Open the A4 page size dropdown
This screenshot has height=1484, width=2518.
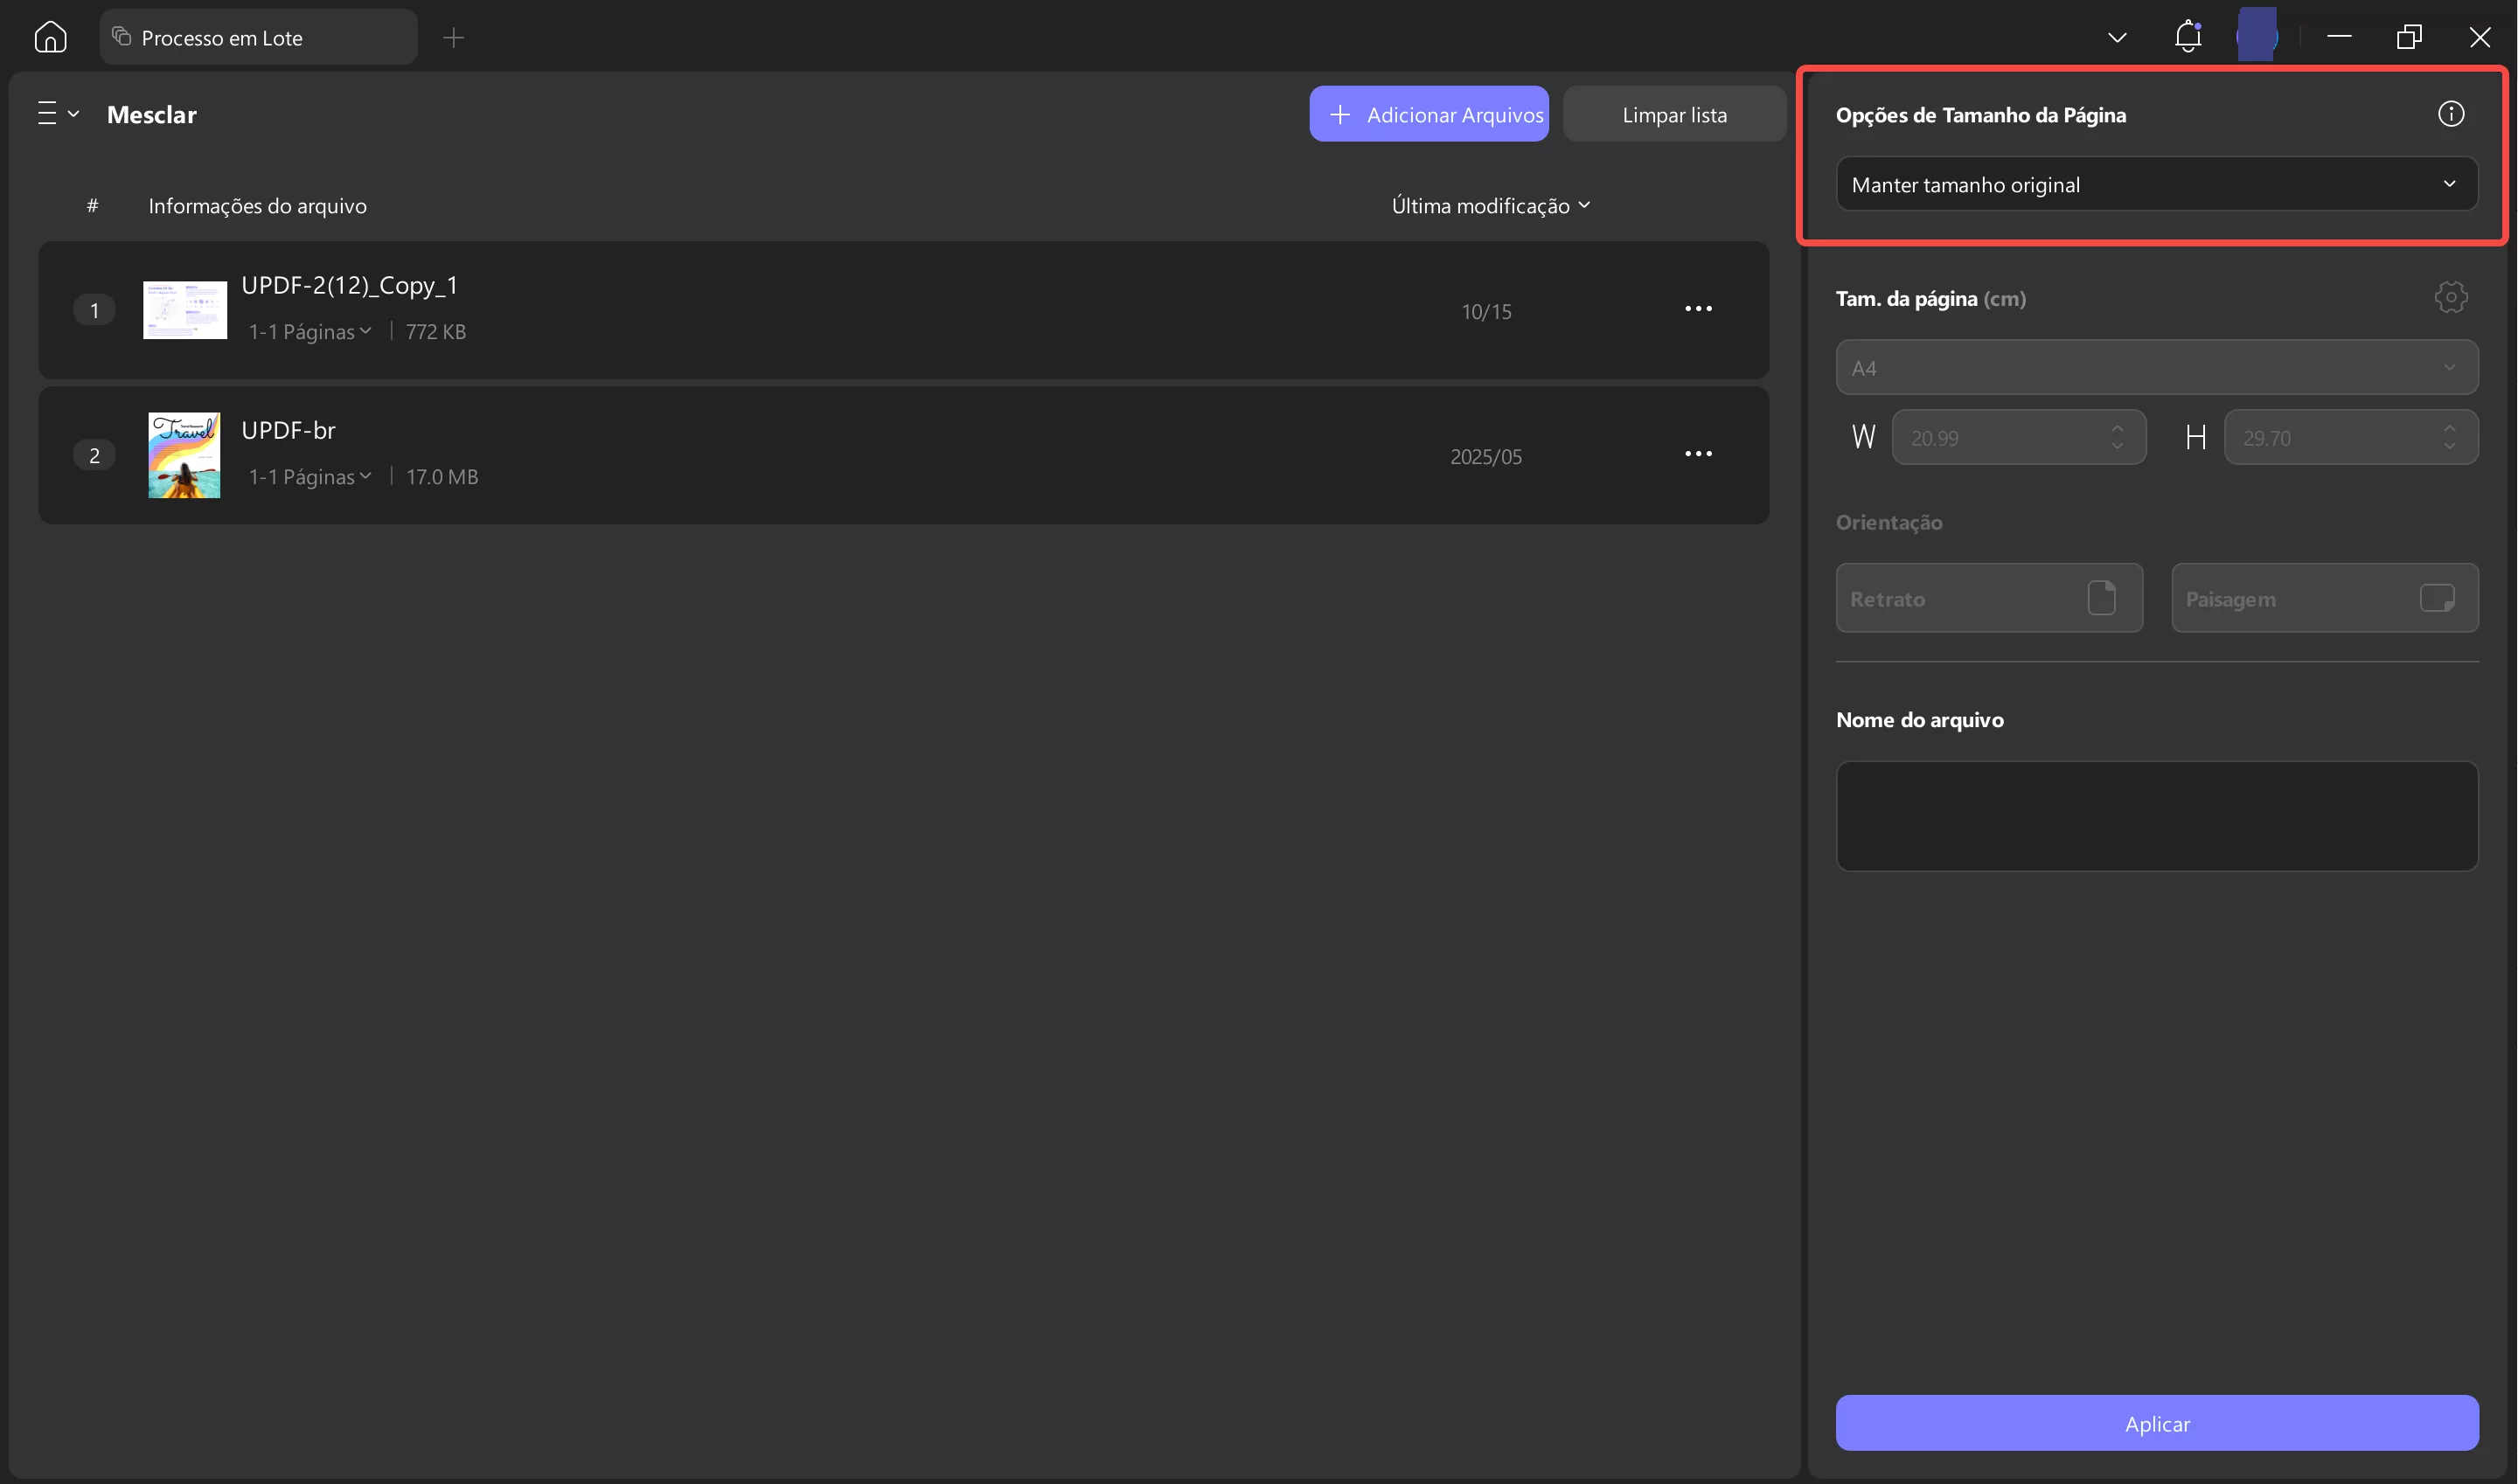(x=2156, y=367)
